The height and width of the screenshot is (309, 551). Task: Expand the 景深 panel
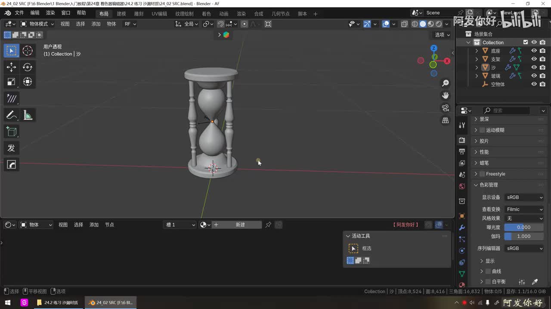point(476,119)
